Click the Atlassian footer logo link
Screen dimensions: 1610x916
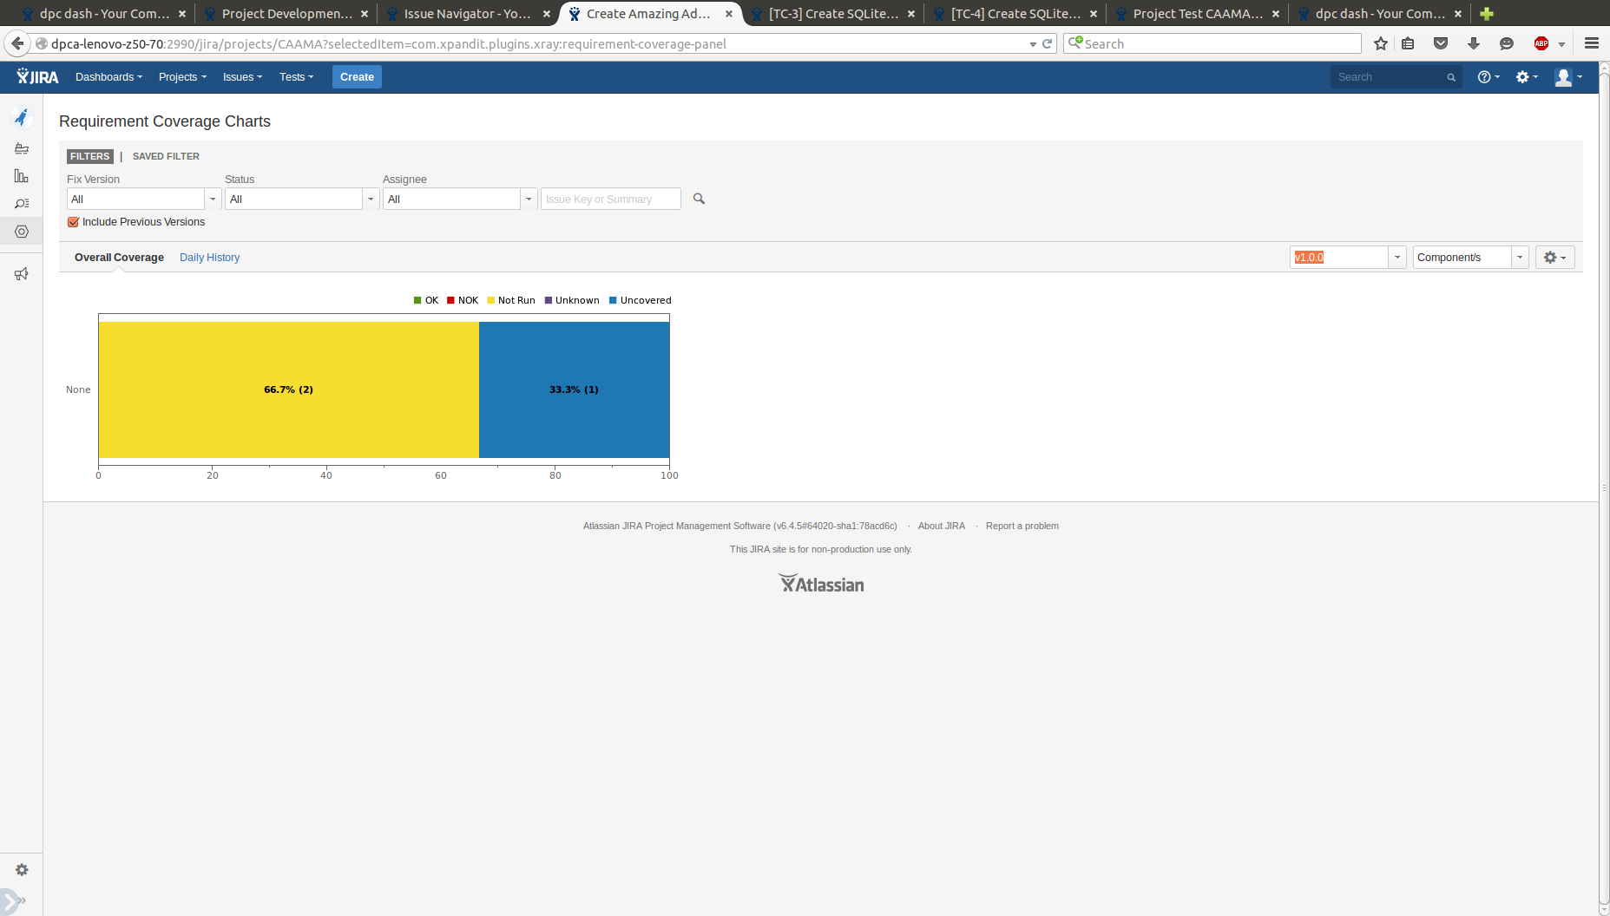821,584
